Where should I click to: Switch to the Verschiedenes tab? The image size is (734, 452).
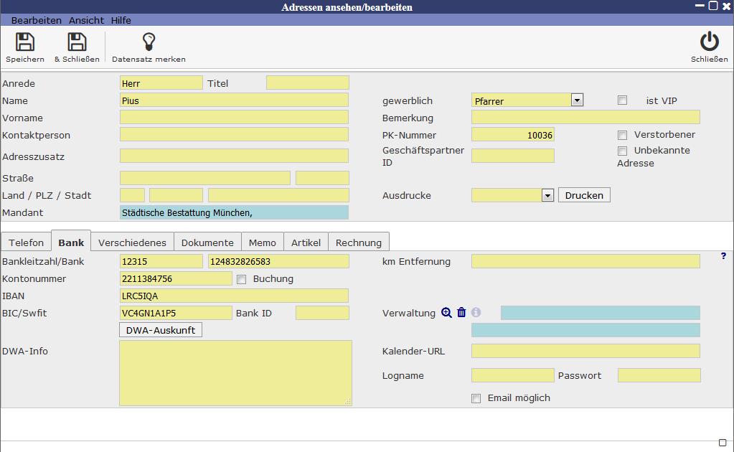tap(132, 243)
